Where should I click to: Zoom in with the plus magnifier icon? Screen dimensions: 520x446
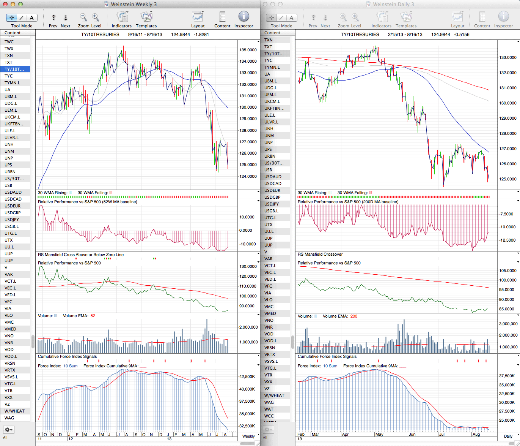pos(96,17)
